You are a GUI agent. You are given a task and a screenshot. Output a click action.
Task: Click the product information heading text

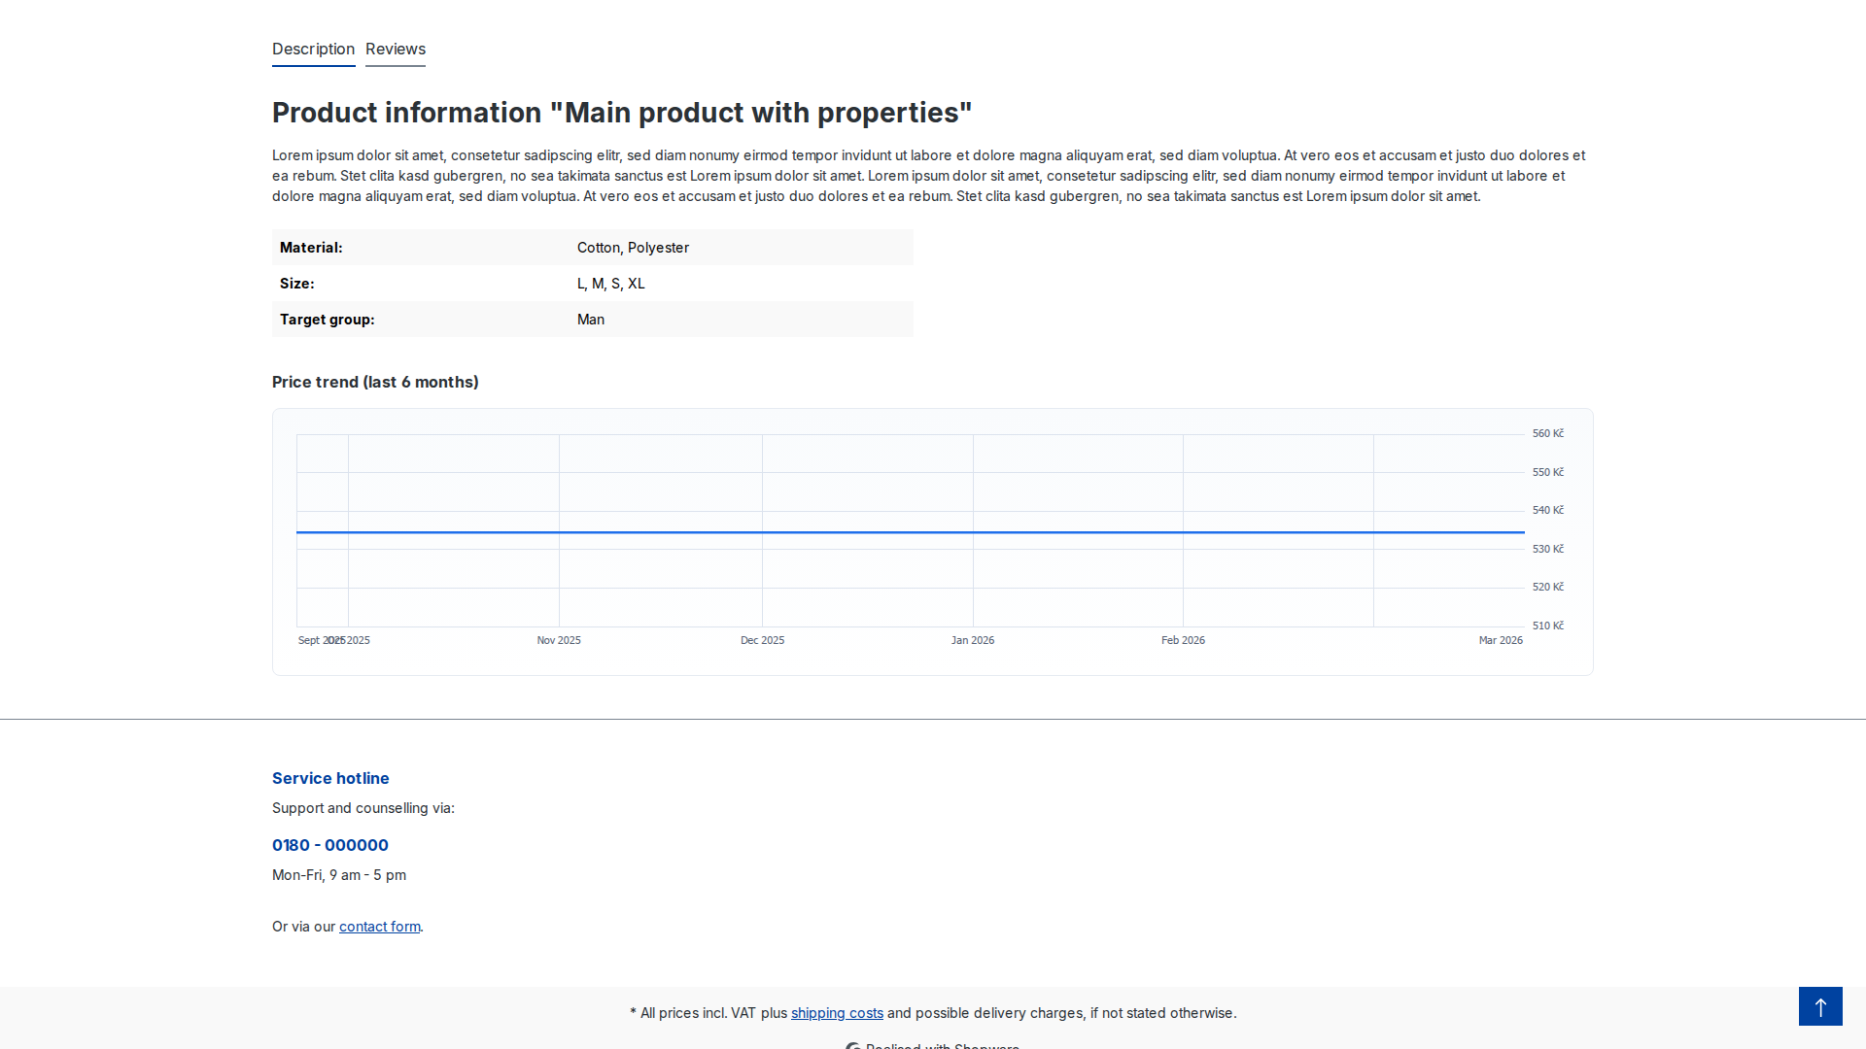coord(621,113)
